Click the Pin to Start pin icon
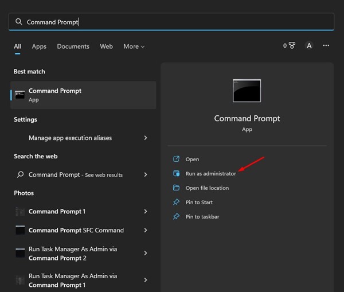The height and width of the screenshot is (292, 344). [x=177, y=203]
